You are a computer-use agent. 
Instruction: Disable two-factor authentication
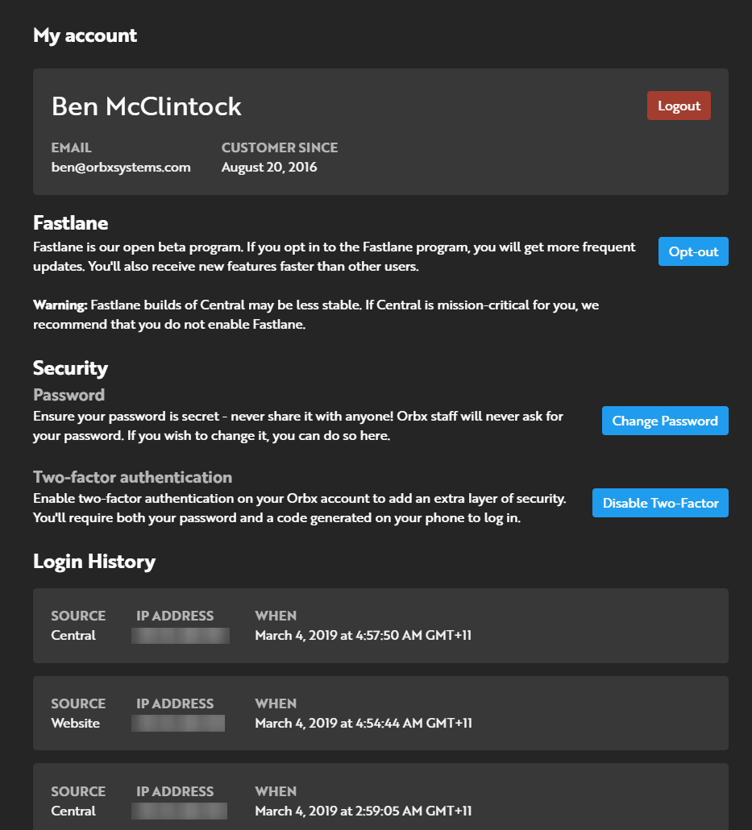(660, 503)
